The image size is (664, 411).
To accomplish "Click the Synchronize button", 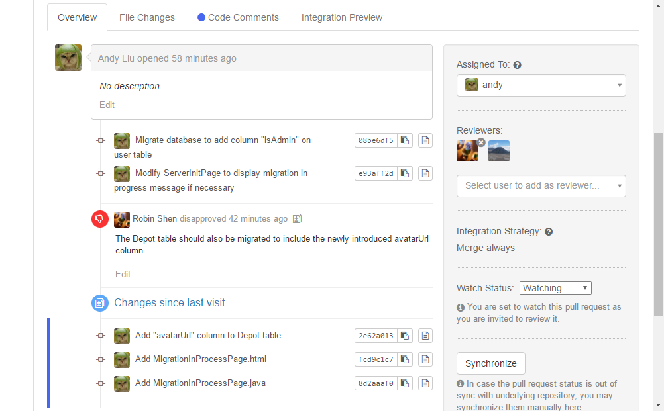I will point(491,363).
